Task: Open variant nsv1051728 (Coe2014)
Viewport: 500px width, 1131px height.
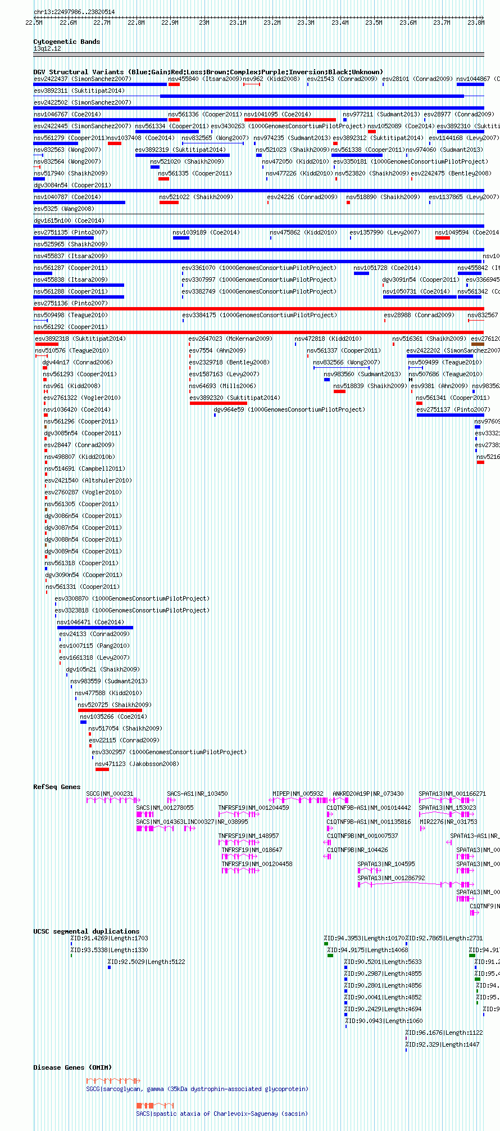Action: [387, 268]
